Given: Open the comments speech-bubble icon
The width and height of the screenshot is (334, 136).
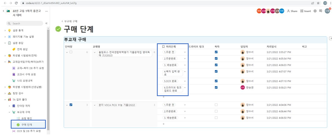Looking at the screenshot, I should click(x=321, y=11).
